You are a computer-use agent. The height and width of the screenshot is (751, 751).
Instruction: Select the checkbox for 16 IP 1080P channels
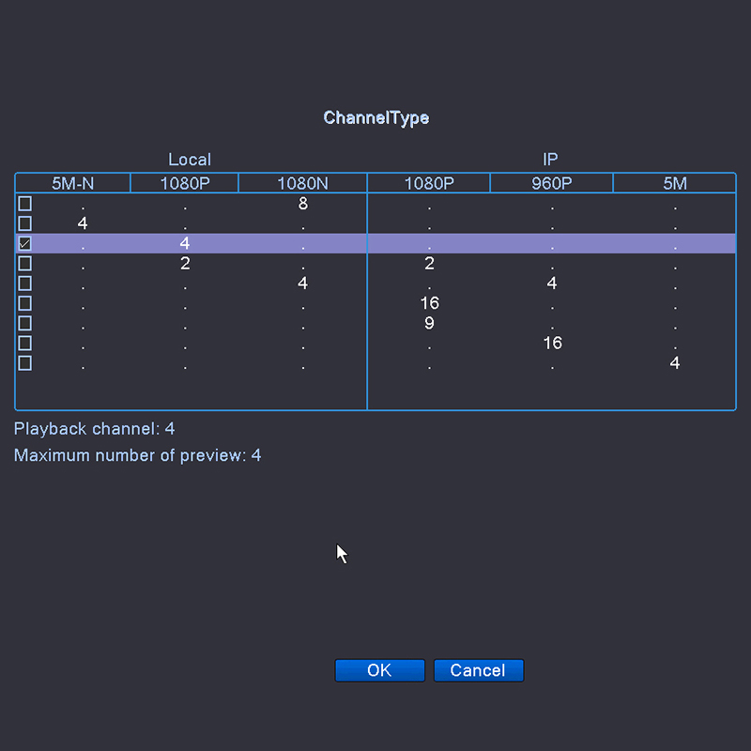(25, 303)
